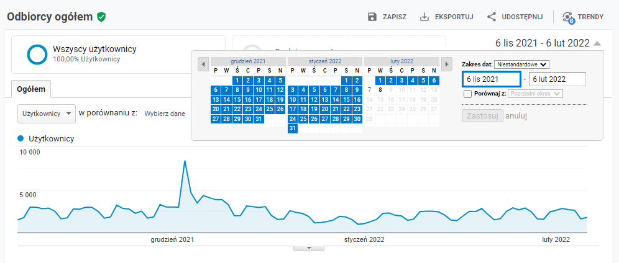
Task: Select 1 January 2022 in the calendar
Action: click(346, 81)
